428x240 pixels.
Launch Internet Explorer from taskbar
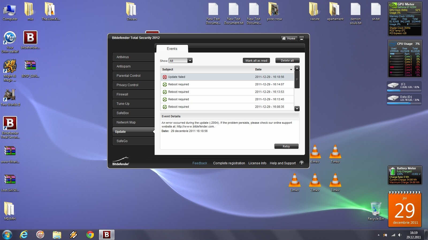24,235
